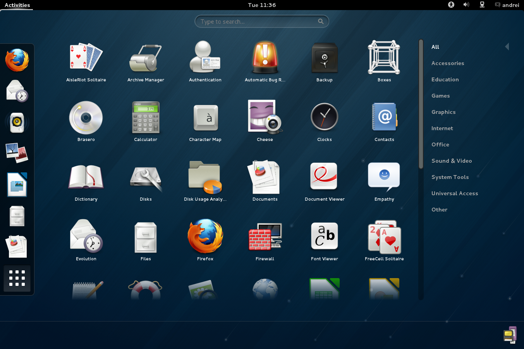Focus the Type to search field

pos(262,21)
